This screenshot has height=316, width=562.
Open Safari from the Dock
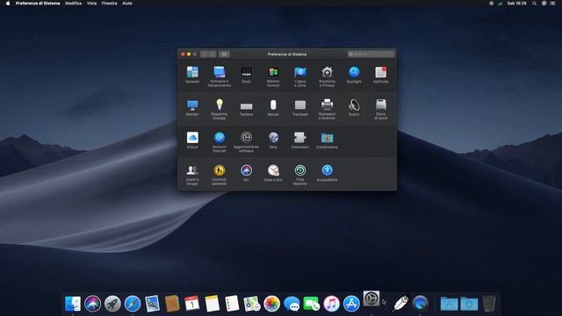click(x=133, y=304)
